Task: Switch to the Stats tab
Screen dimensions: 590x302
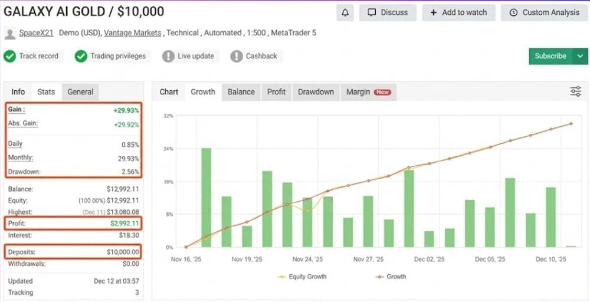Action: 46,92
